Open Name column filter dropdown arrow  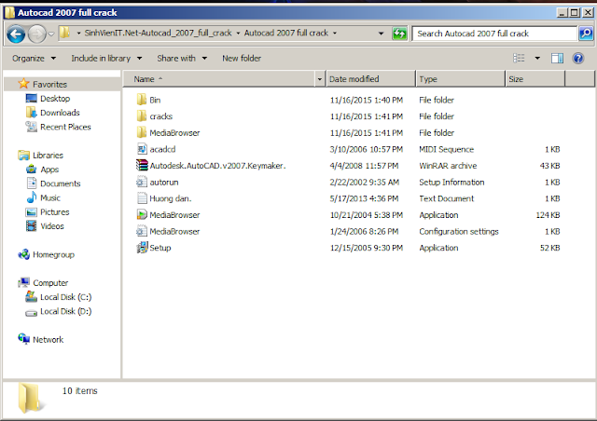coord(320,79)
